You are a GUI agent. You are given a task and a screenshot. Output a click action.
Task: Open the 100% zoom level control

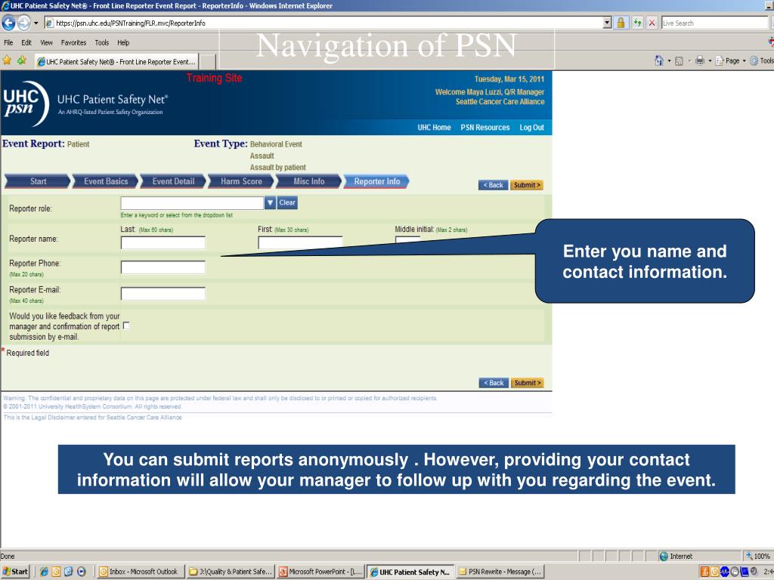point(758,556)
